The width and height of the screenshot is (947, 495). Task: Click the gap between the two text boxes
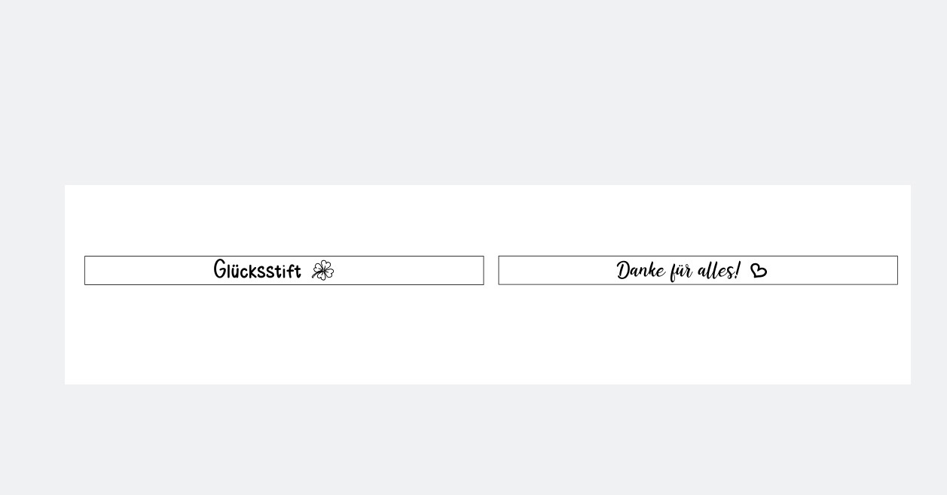(x=491, y=271)
